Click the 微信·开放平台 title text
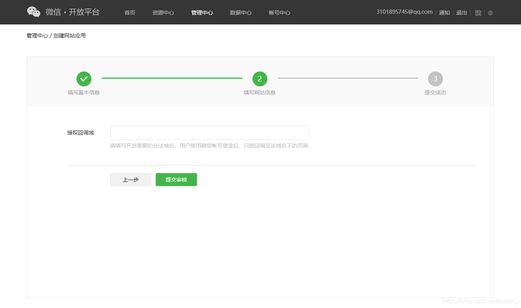521x308 pixels. (73, 12)
